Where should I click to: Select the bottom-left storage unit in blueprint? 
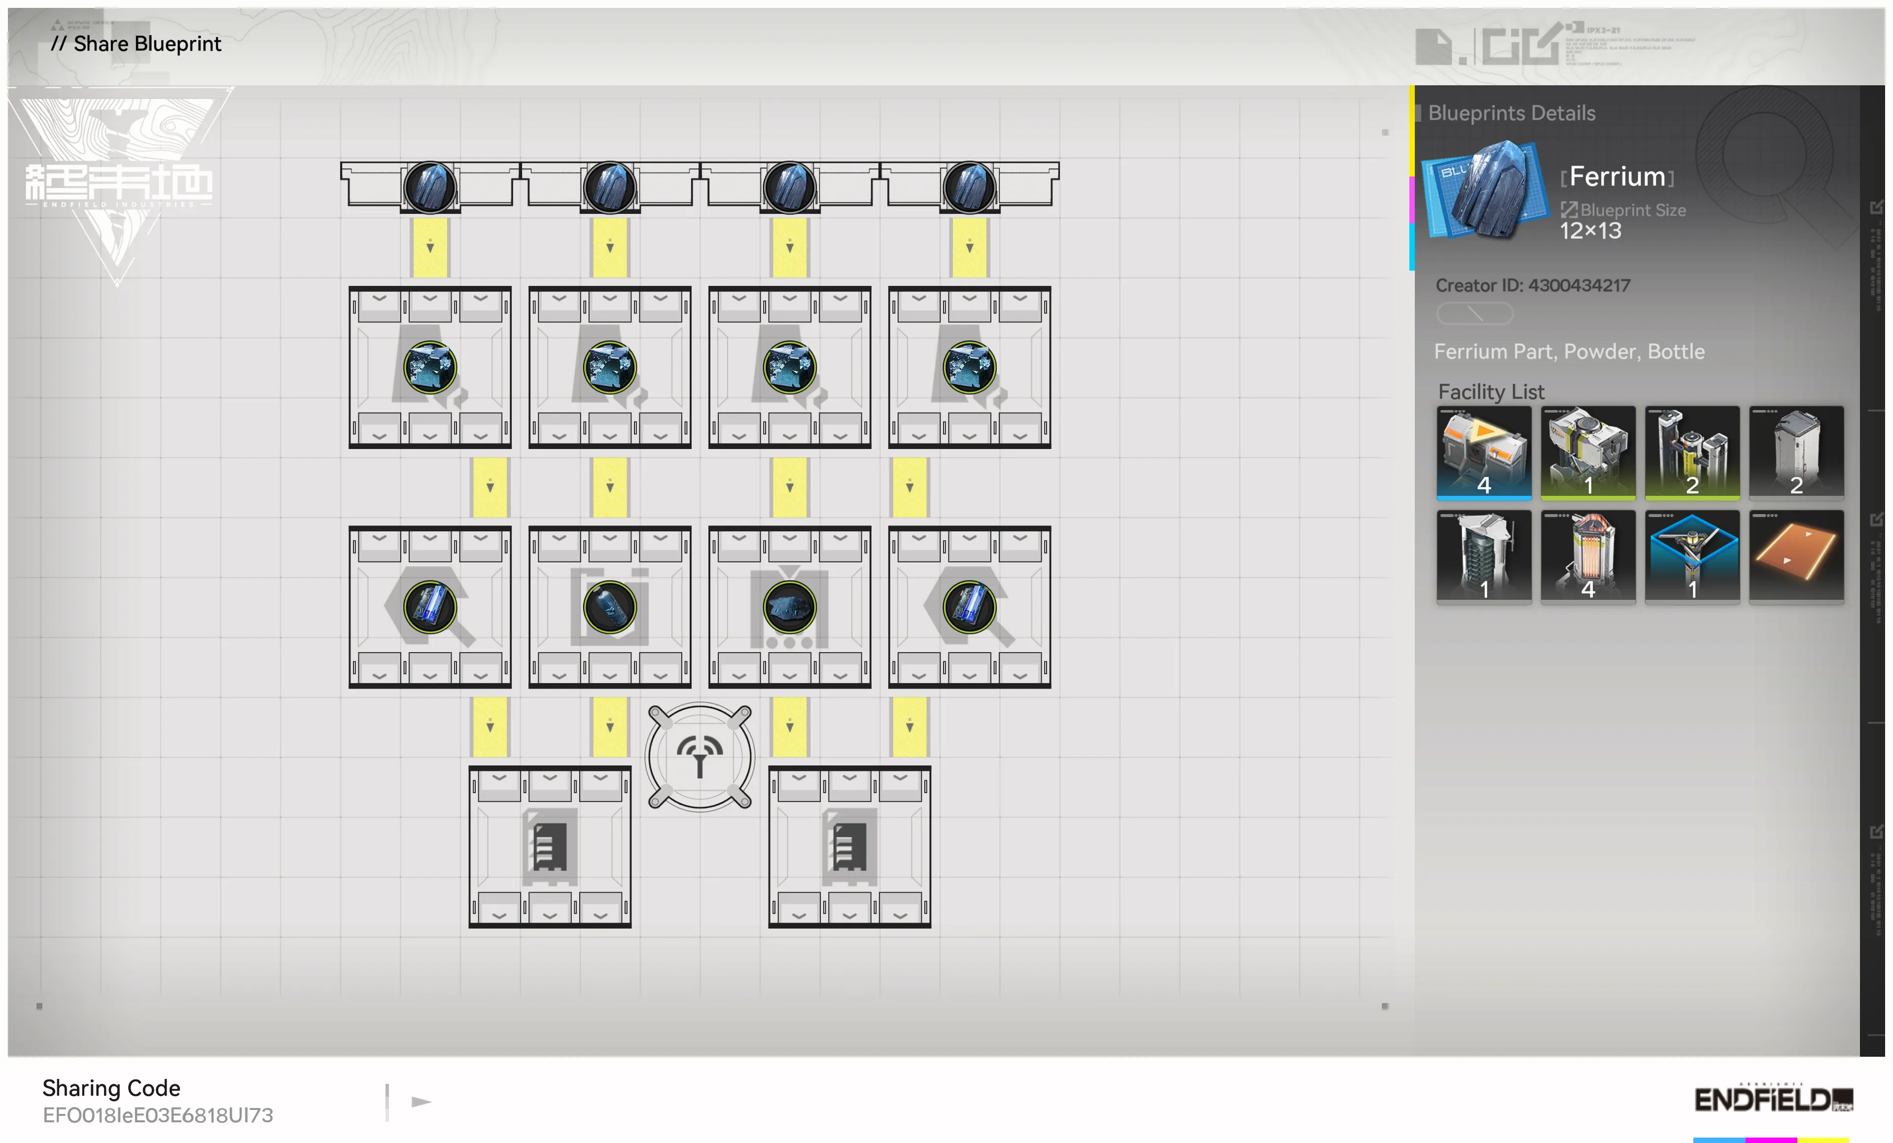coord(549,846)
